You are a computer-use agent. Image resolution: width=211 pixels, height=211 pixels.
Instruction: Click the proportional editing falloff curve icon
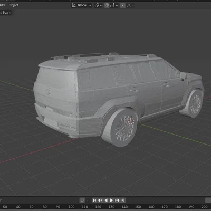pyautogui.click(x=129, y=5)
